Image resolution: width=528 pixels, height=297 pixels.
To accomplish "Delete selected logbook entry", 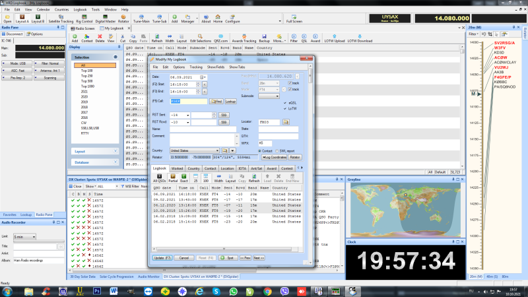I will pos(100,38).
